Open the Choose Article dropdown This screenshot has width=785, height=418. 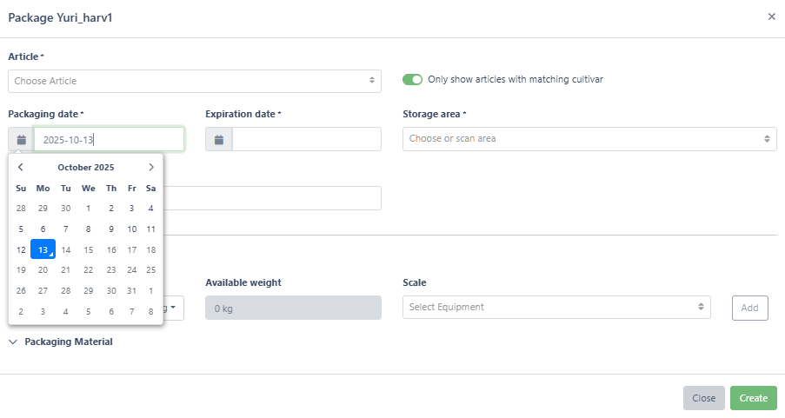point(195,81)
